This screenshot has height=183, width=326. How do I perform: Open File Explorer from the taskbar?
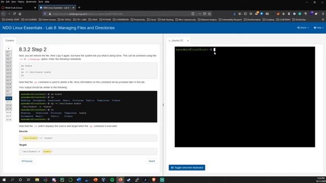pyautogui.click(x=37, y=179)
